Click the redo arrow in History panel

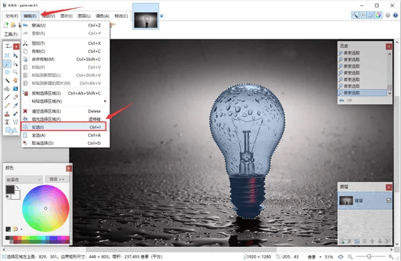[350, 101]
